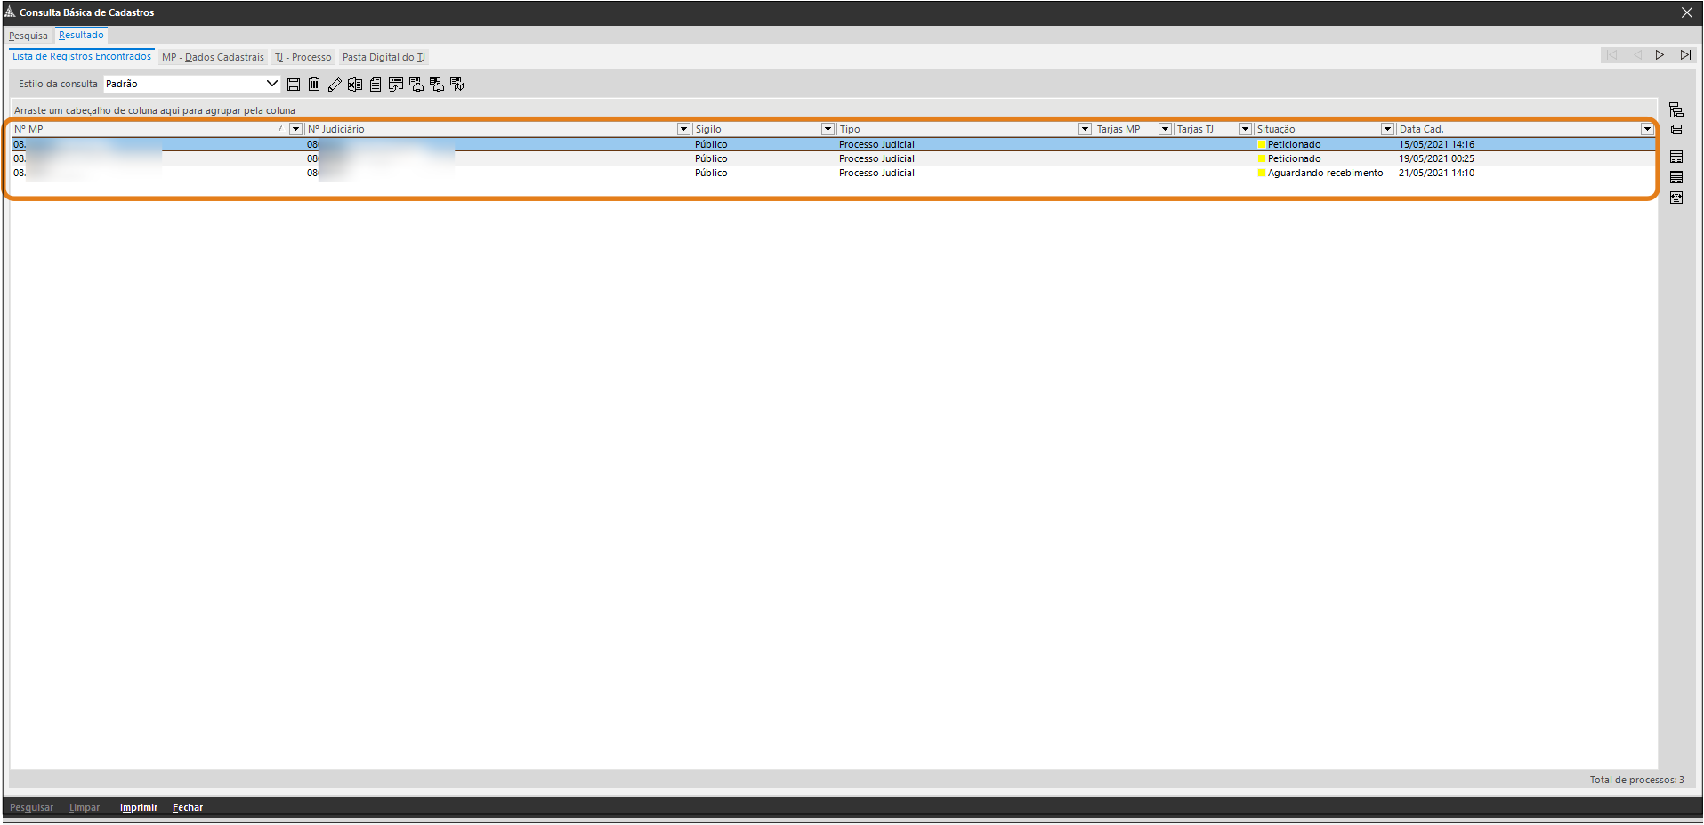This screenshot has width=1704, height=825.
Task: Open the MP - Dados Cadastrais tab
Action: [213, 57]
